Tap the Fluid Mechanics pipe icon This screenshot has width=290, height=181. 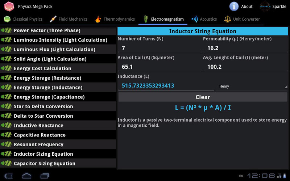pyautogui.click(x=53, y=19)
